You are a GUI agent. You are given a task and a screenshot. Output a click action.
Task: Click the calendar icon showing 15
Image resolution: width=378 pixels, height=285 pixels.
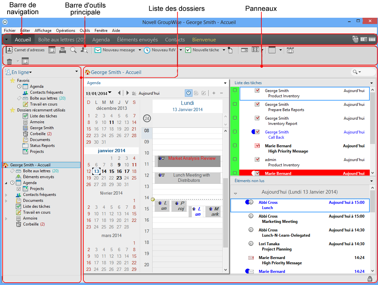(x=63, y=50)
